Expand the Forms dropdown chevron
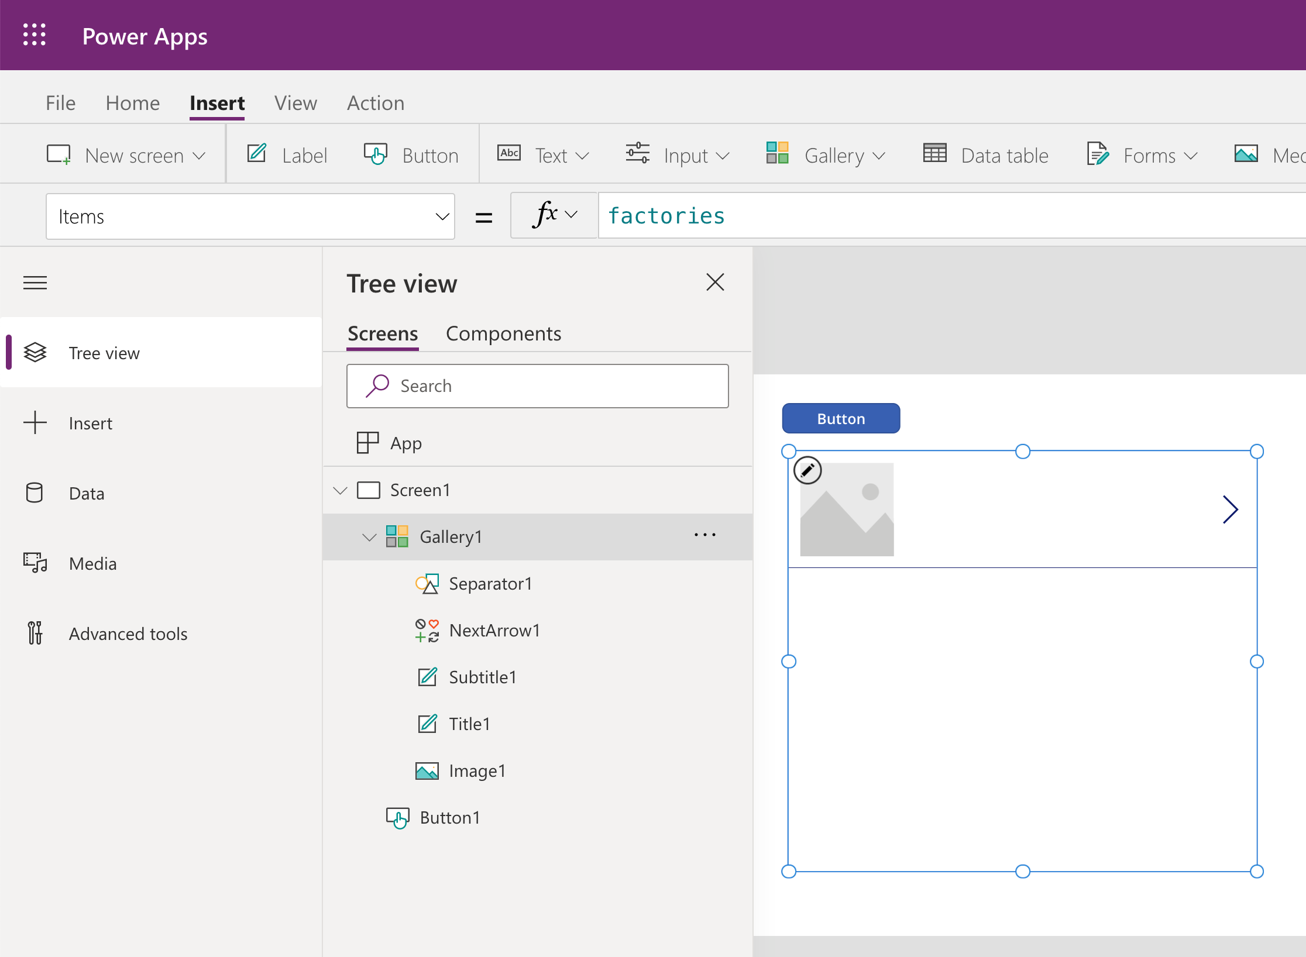This screenshot has width=1306, height=957. click(x=1191, y=156)
